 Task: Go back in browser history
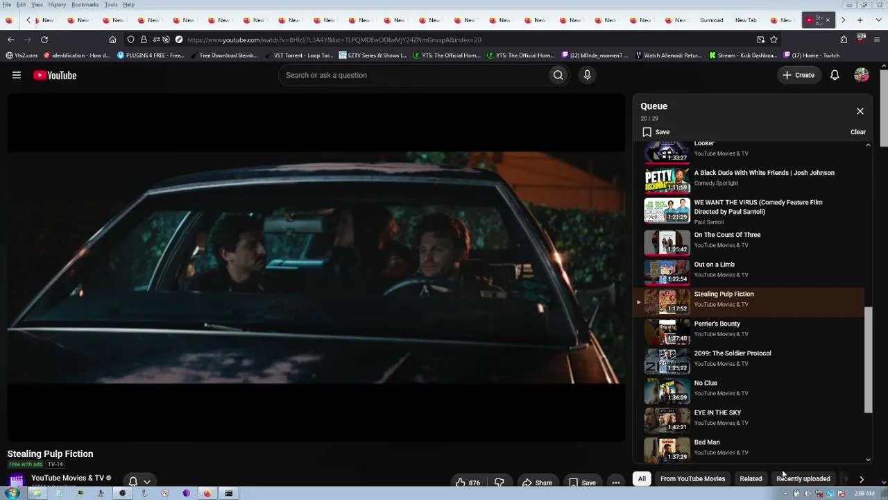tap(10, 40)
